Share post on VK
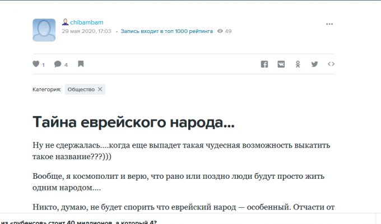381x224 pixels. coord(281,64)
